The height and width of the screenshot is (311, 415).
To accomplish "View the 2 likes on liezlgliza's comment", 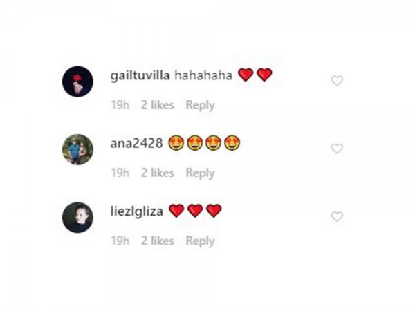I will pyautogui.click(x=158, y=241).
